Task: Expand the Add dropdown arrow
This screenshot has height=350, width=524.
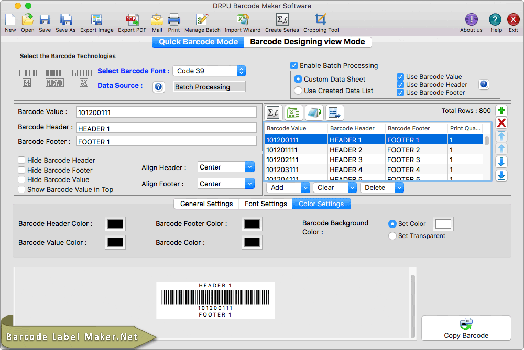Action: point(305,187)
